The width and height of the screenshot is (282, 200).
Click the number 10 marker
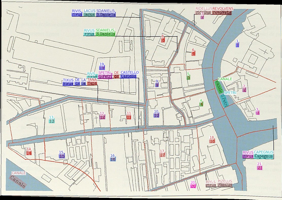pos(156,115)
